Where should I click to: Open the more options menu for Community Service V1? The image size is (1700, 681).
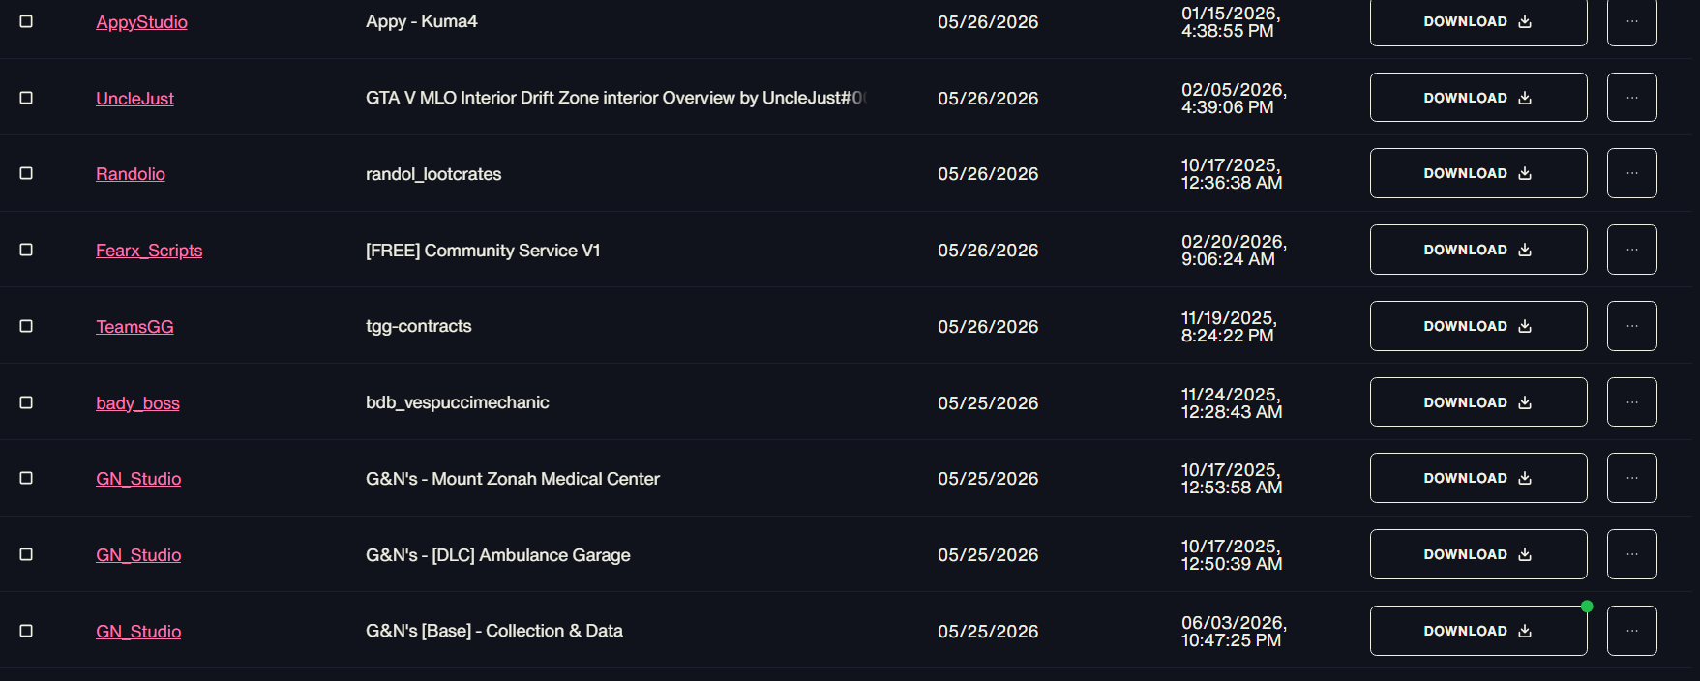point(1631,250)
